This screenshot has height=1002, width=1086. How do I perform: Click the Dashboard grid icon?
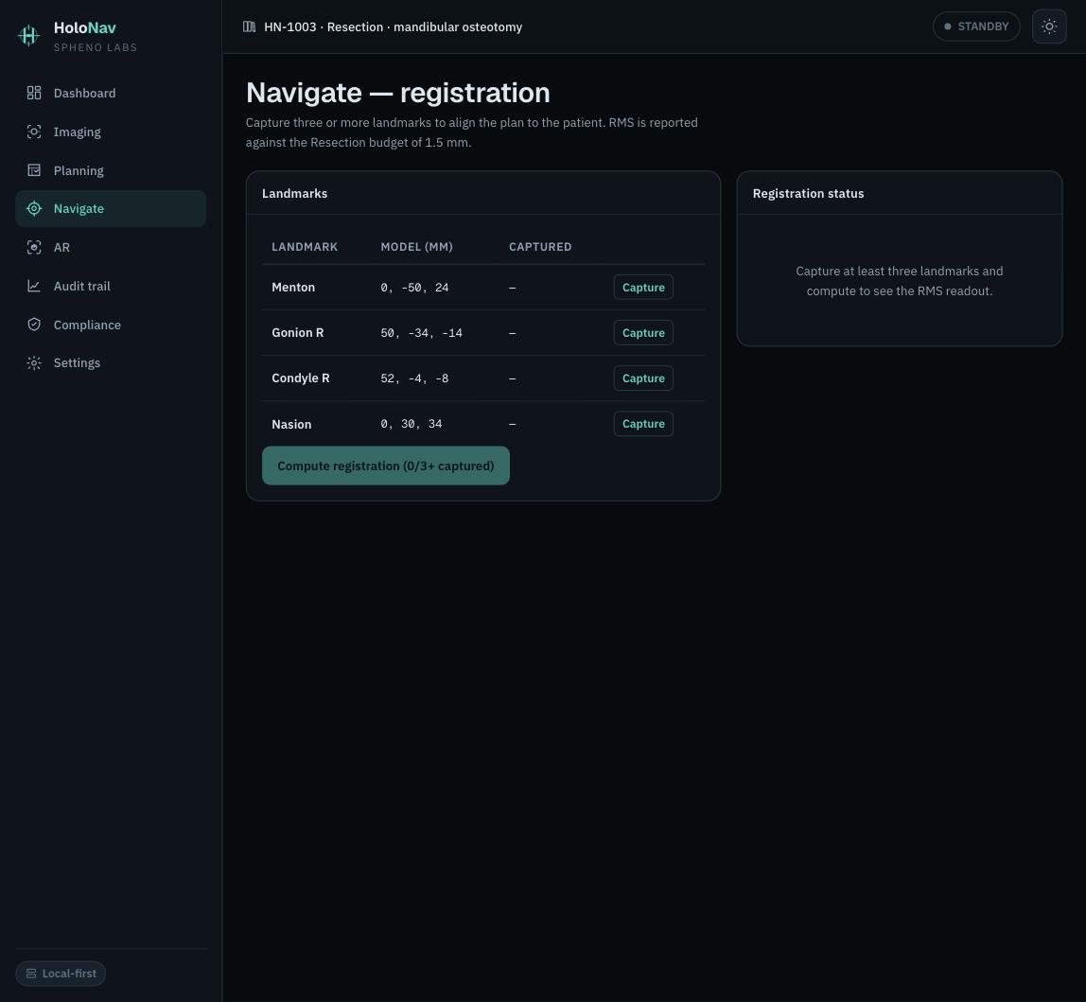pyautogui.click(x=34, y=93)
